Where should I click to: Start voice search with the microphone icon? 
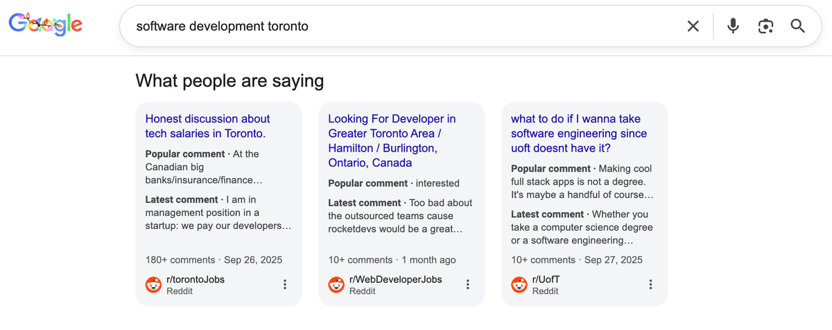click(733, 26)
